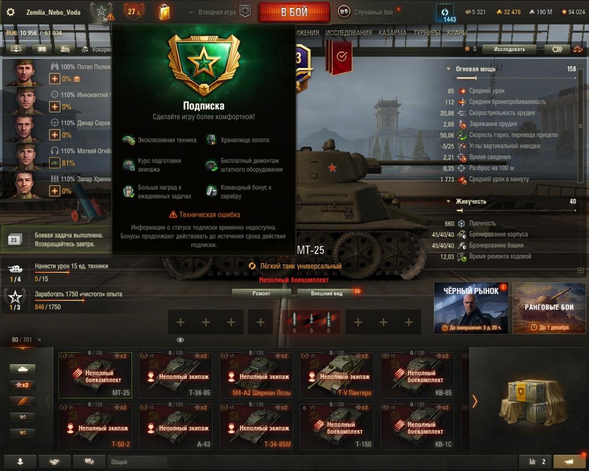589x471 pixels.
Task: Open the КАЗАРМА menu tab
Action: pyautogui.click(x=392, y=33)
